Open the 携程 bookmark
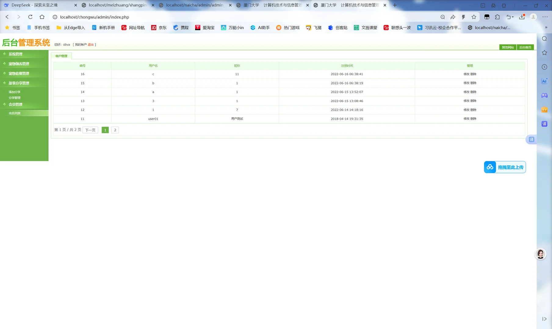The image size is (552, 329). [x=181, y=27]
